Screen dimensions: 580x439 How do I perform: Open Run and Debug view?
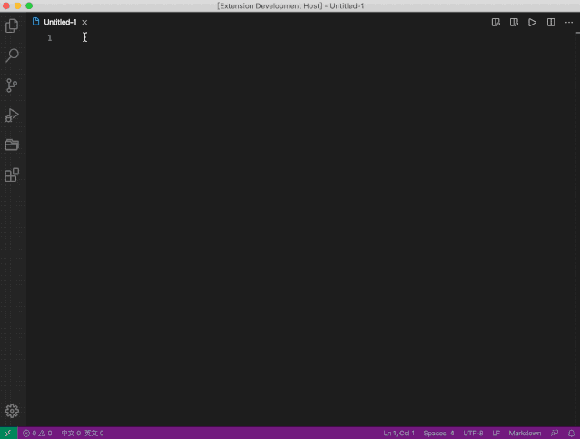coord(12,115)
